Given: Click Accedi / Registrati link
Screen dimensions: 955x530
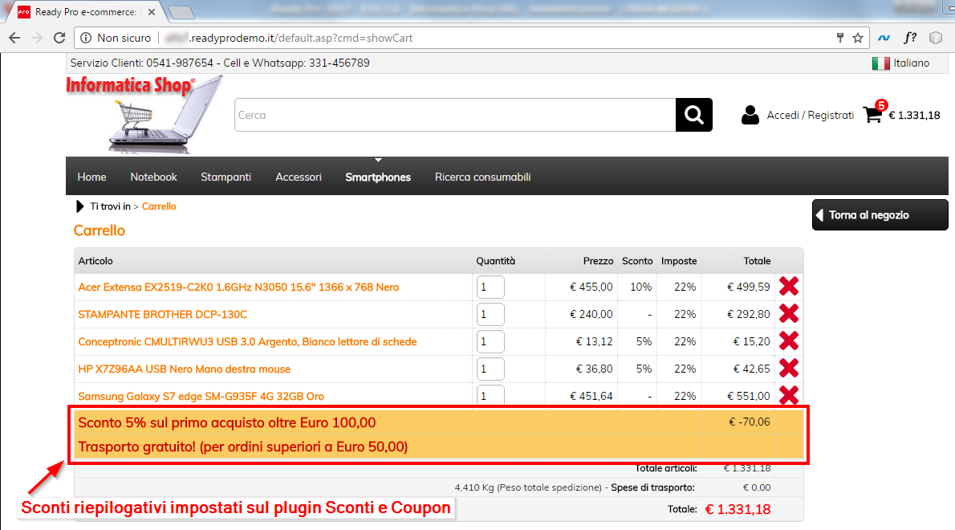Looking at the screenshot, I should click(x=810, y=115).
